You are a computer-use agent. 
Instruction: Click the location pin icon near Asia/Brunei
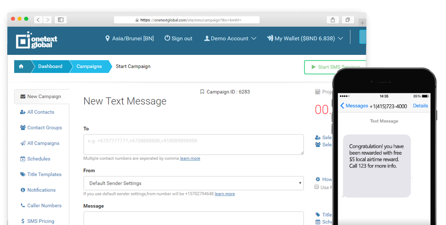107,38
